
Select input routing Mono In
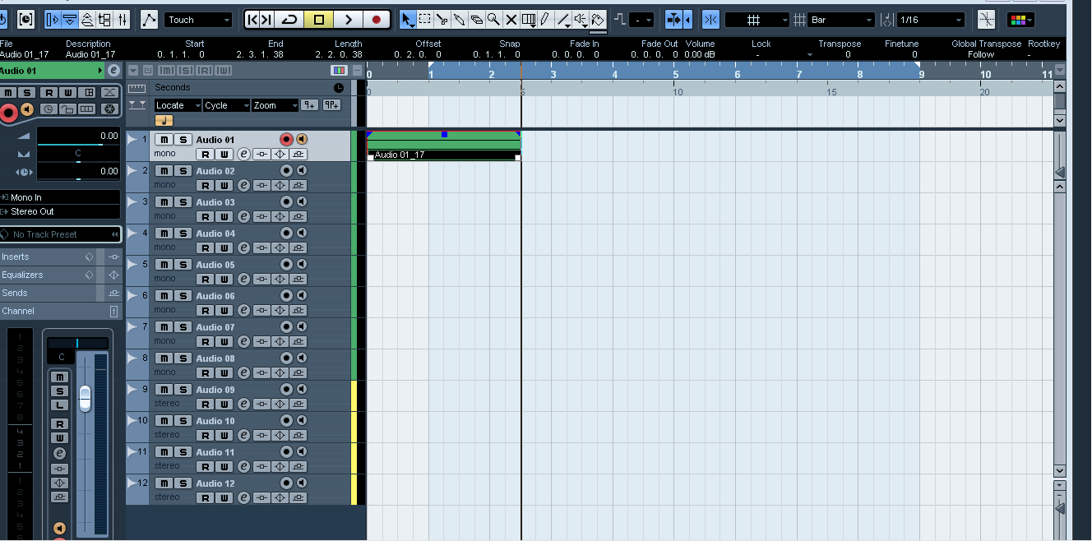click(x=60, y=197)
